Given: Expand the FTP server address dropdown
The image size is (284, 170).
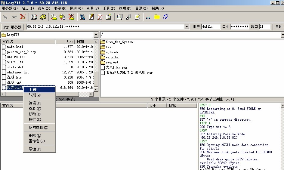Looking at the screenshot, I should tap(187, 27).
